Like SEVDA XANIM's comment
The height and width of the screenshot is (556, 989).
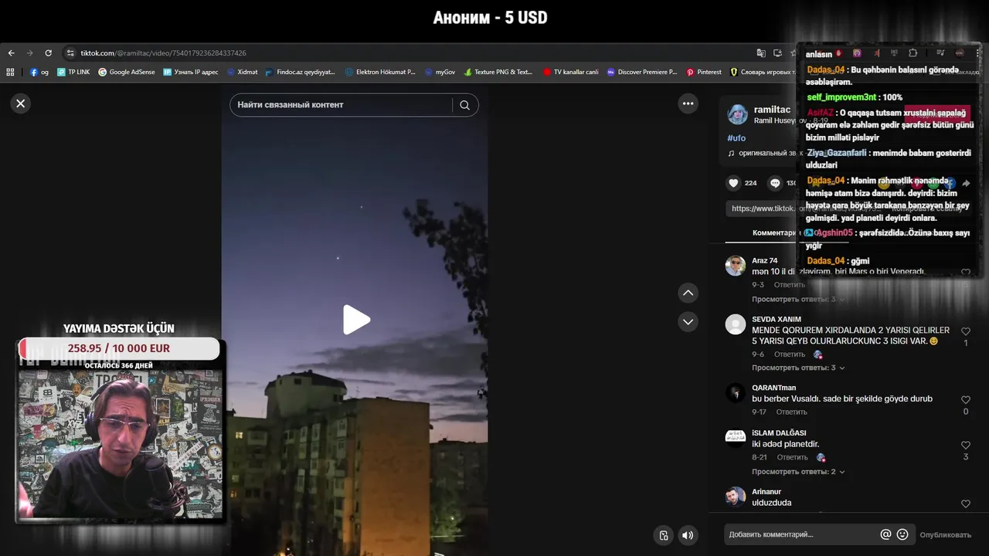point(965,331)
